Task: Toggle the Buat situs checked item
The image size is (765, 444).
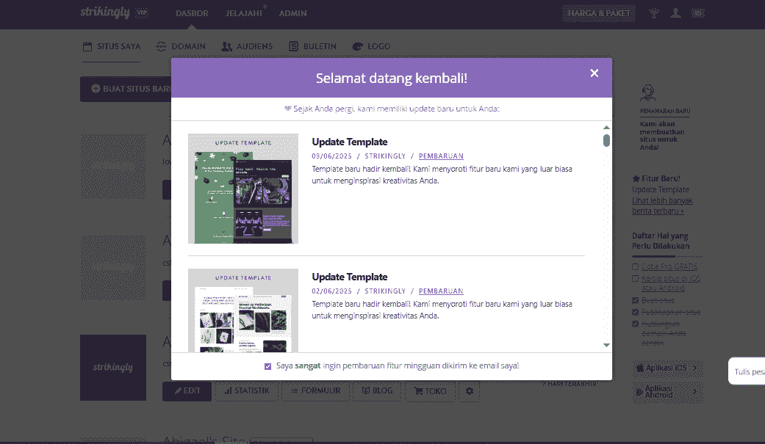Action: (635, 300)
